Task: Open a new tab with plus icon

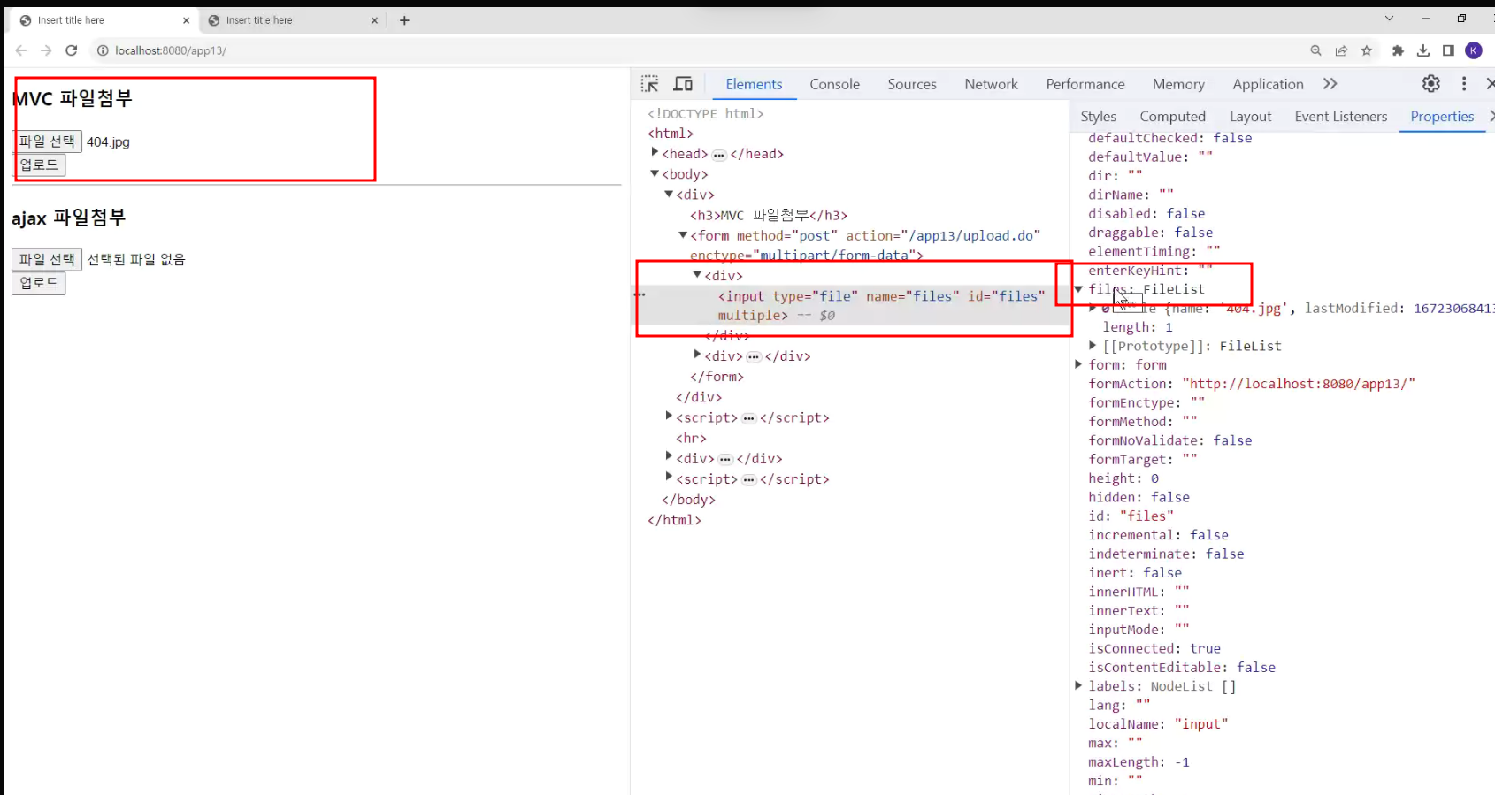Action: tap(404, 20)
